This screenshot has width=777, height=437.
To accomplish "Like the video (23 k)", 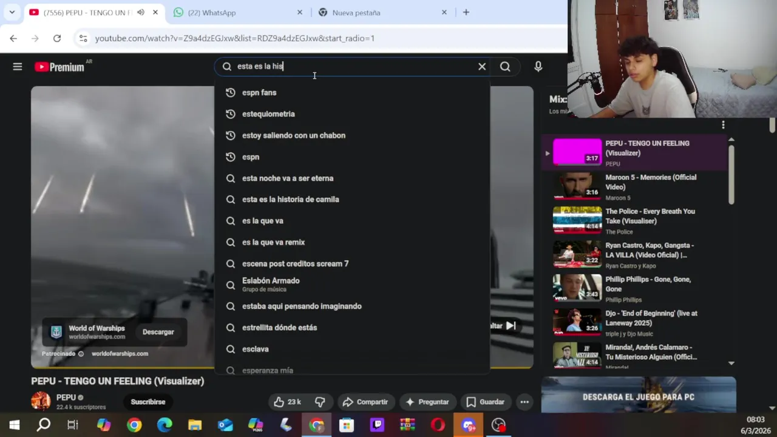I will click(x=288, y=402).
